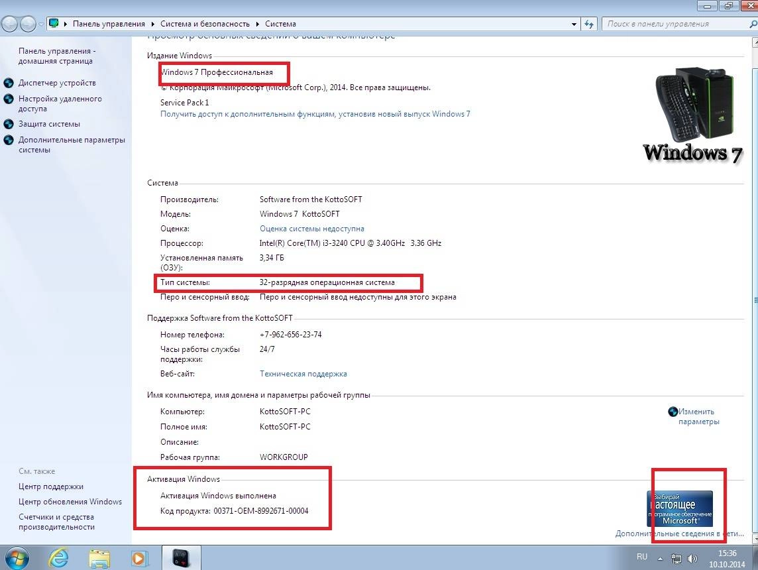Expand arrow before 'Панель управления' breadcrumb
Image resolution: width=758 pixels, height=570 pixels.
[65, 24]
